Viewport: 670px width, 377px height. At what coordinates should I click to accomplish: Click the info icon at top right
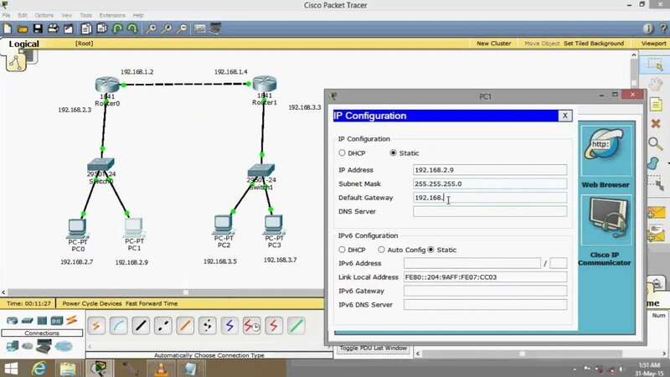pos(648,28)
